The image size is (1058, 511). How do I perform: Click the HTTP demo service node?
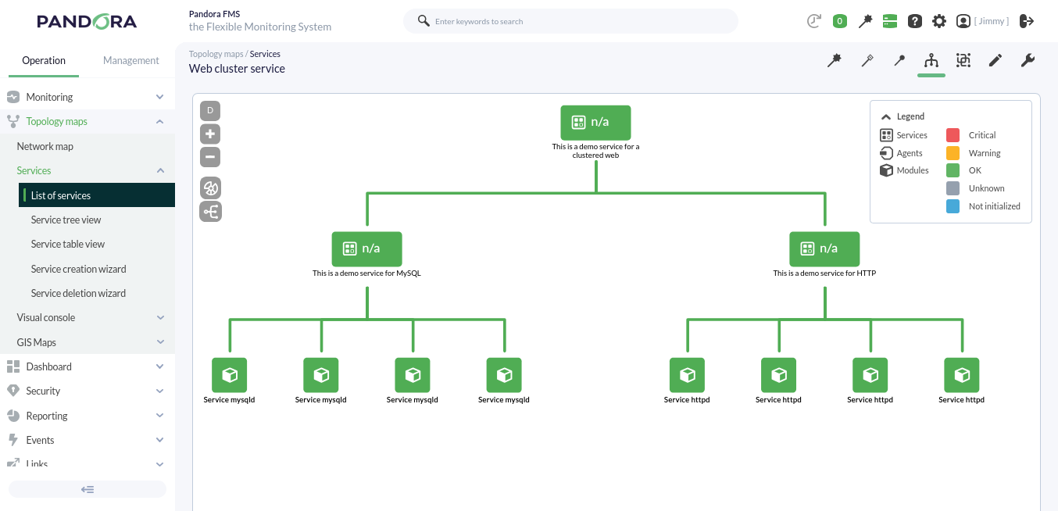coord(824,248)
